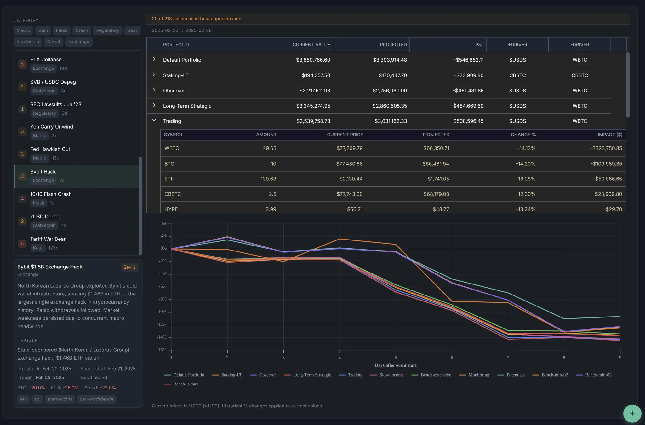Select the Yen Carry Unwind scenario

pyautogui.click(x=76, y=131)
